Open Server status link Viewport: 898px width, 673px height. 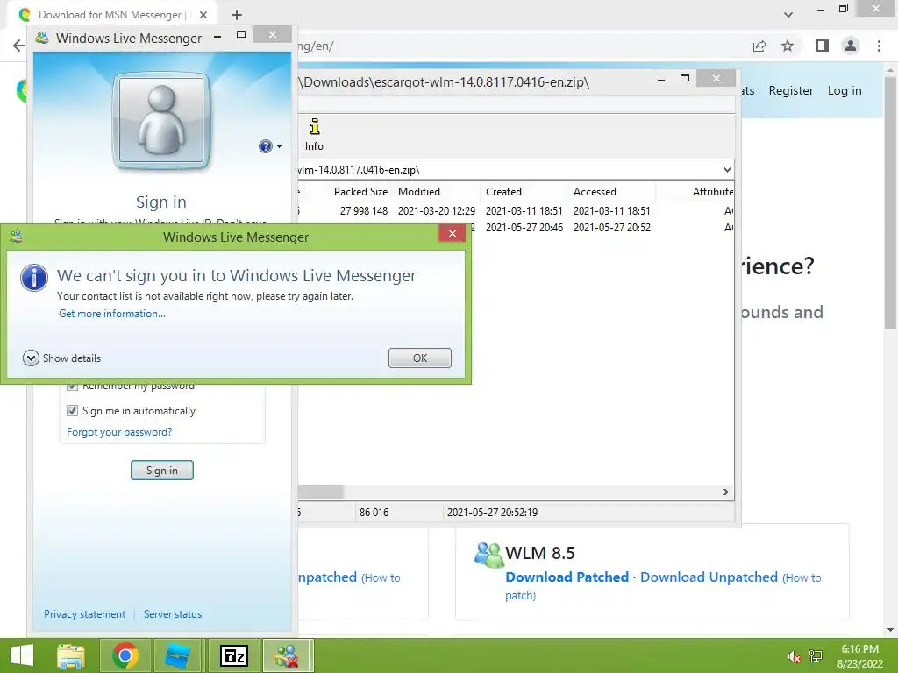click(x=173, y=614)
